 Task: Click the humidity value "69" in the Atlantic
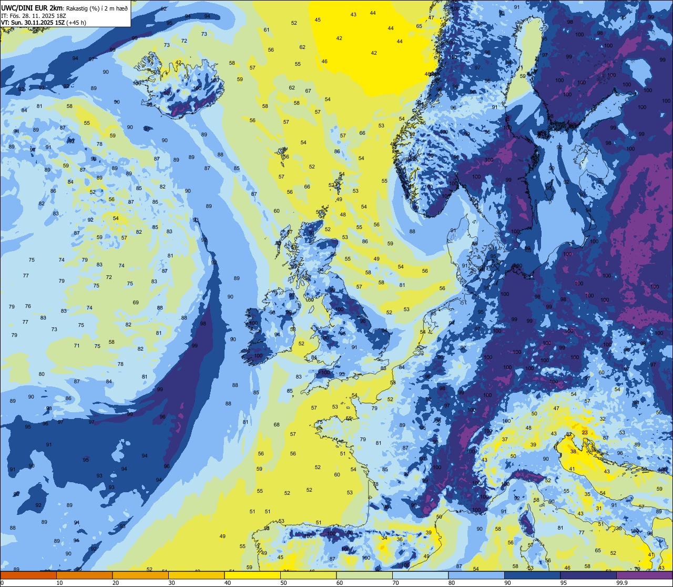[136, 302]
